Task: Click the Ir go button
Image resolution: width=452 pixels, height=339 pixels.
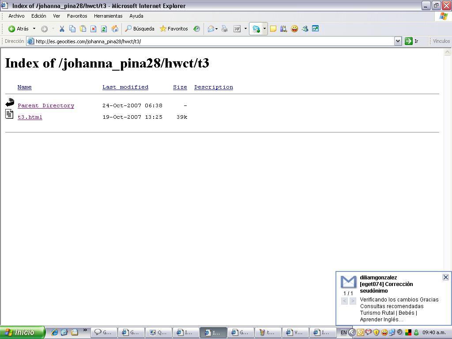Action: point(412,41)
